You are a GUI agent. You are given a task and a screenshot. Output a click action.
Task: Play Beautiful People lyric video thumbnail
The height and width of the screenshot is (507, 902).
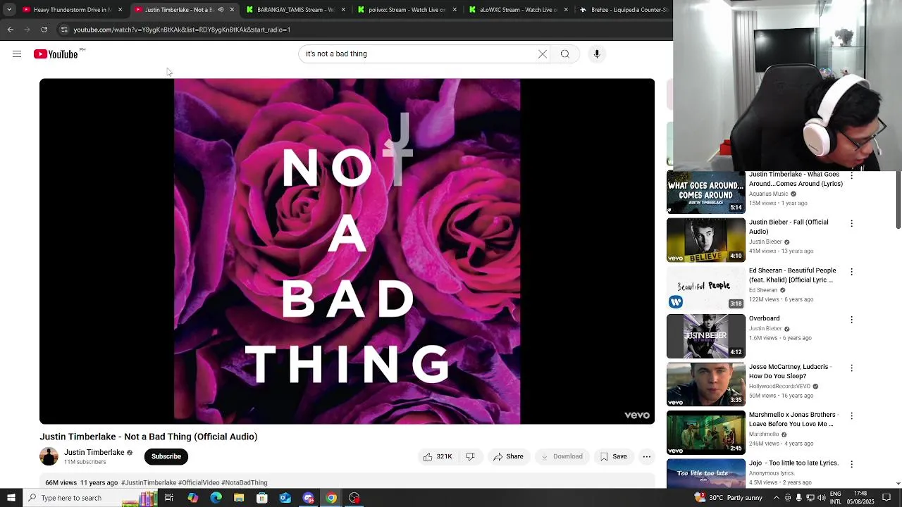(706, 288)
